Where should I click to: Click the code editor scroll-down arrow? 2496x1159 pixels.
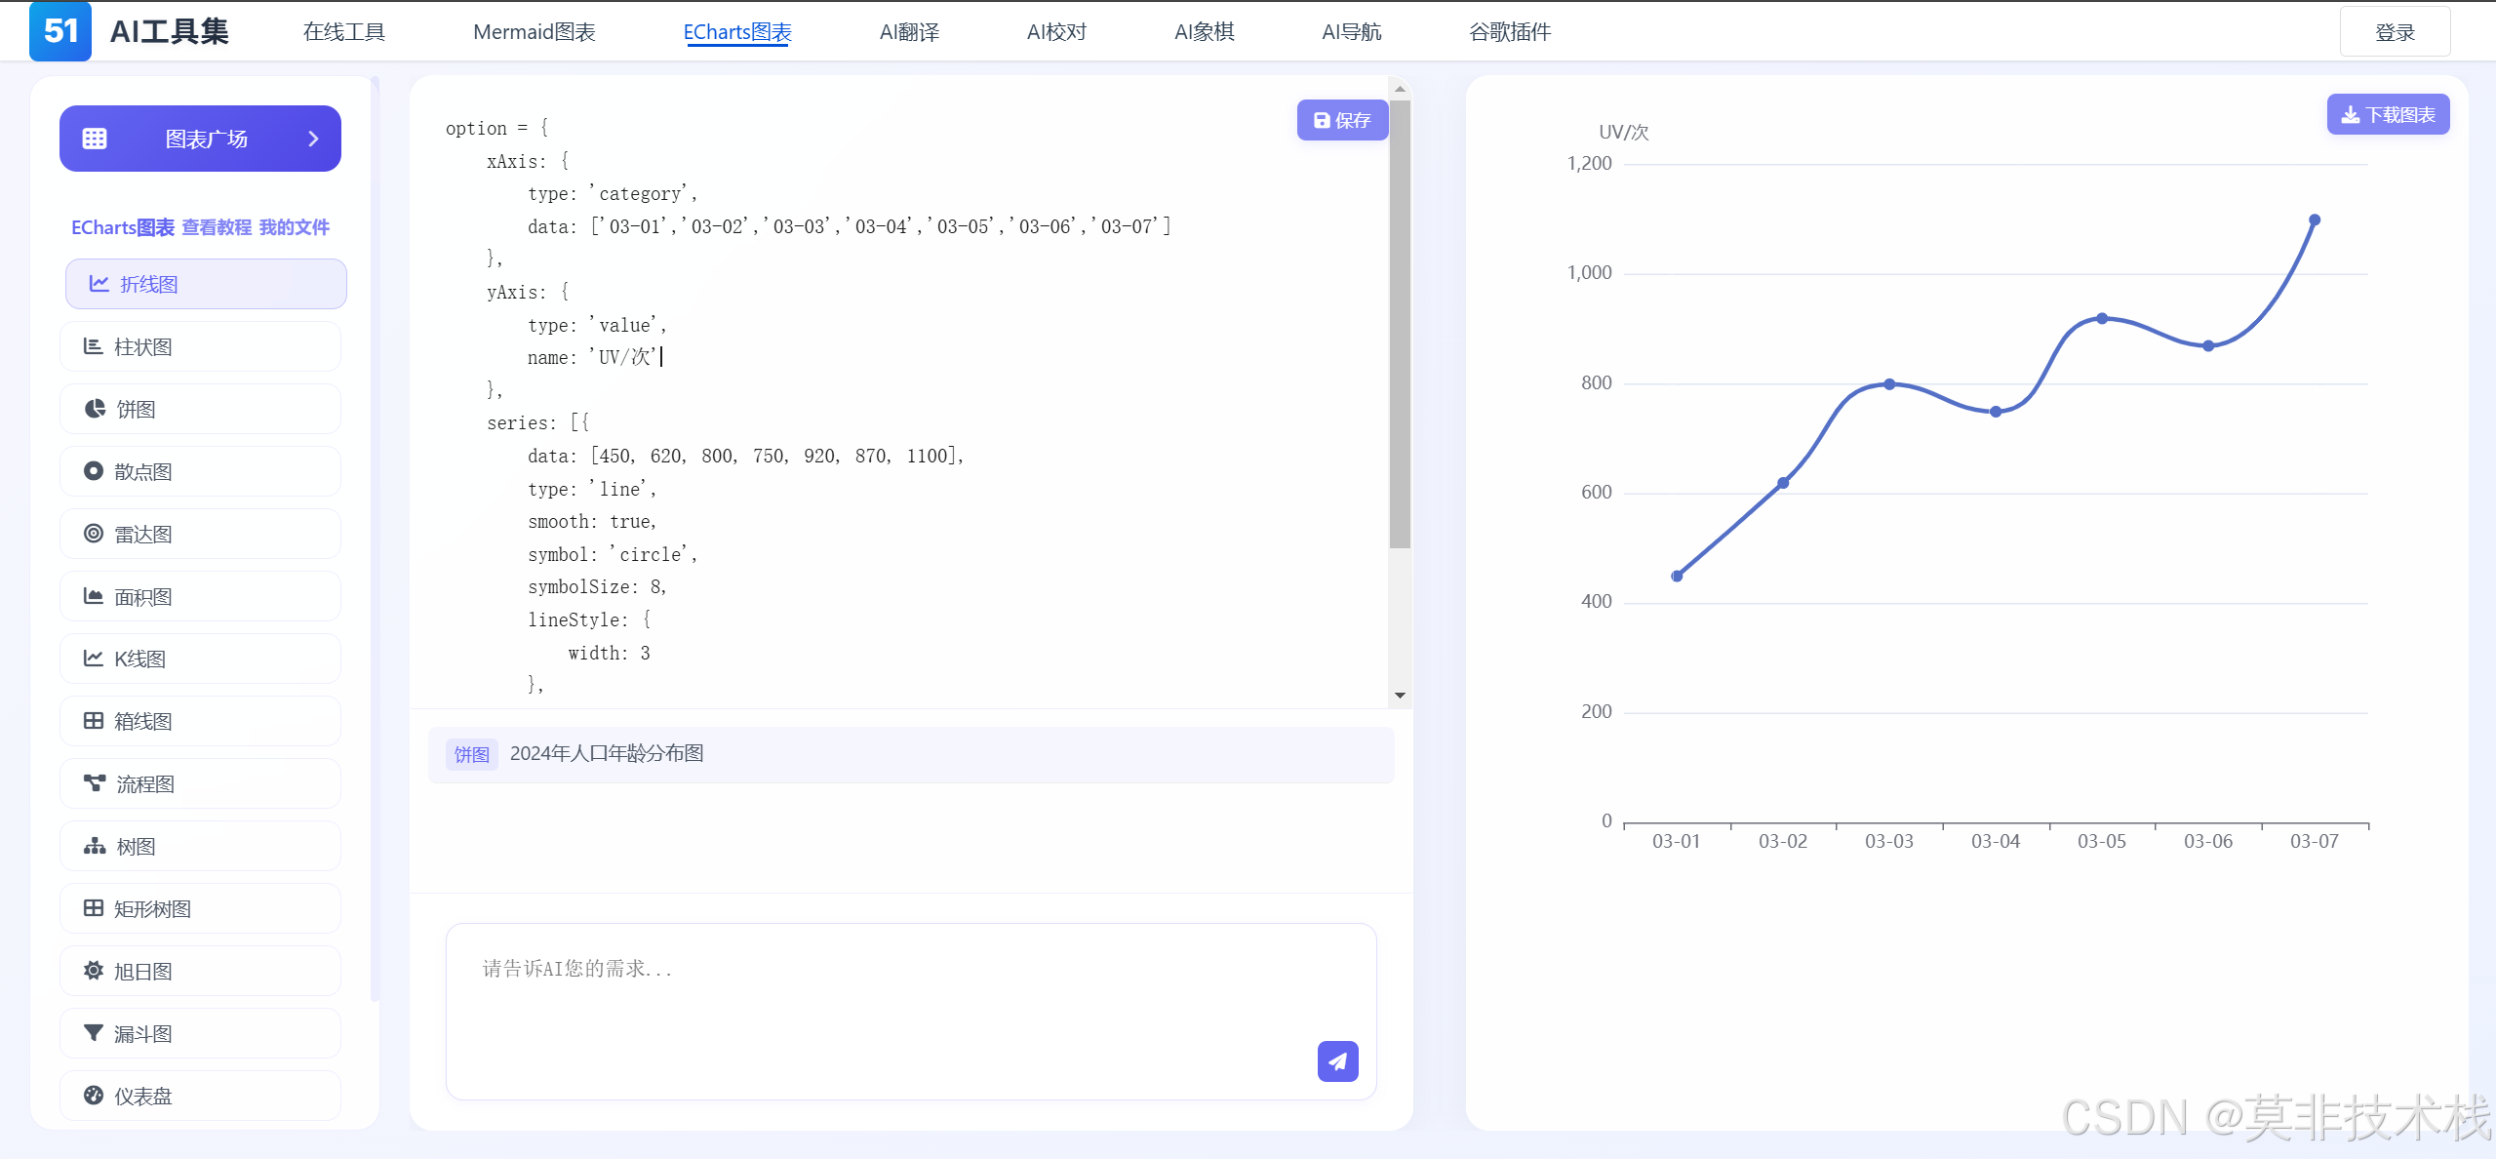pyautogui.click(x=1400, y=696)
